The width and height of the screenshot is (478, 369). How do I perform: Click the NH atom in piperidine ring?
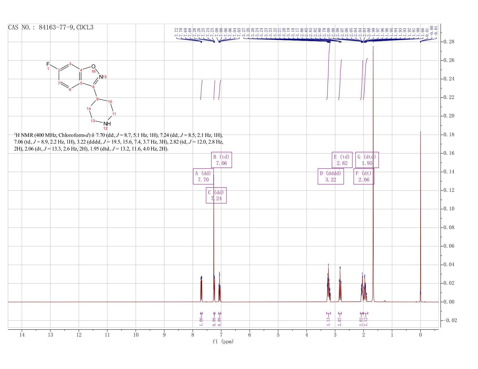pos(107,124)
